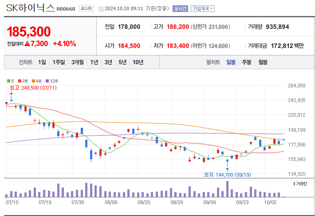Select the 1주일 line chart tab
Viewport: 315px width, 216px height.
click(59, 62)
